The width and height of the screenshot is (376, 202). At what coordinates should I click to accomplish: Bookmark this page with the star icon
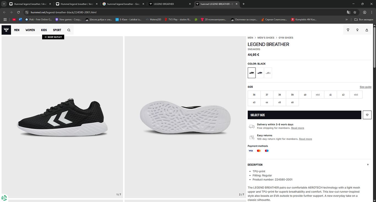click(x=355, y=12)
